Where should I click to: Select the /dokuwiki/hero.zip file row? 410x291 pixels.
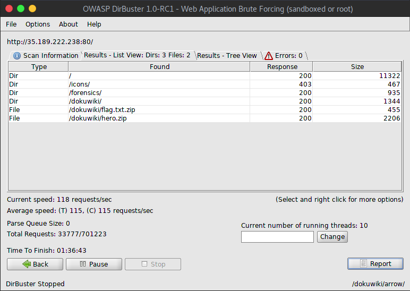[205, 118]
